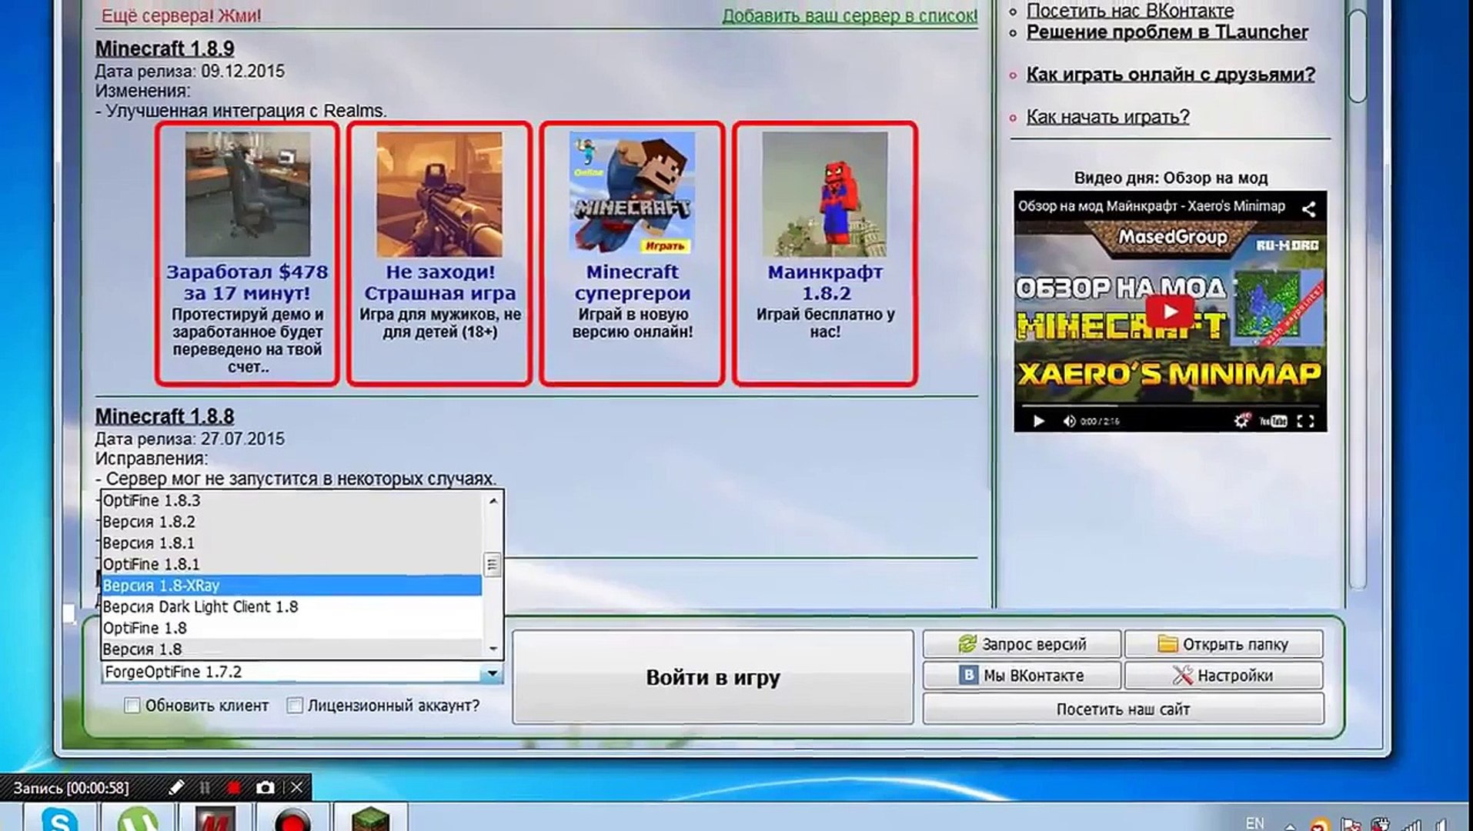Close the recording toolbar
1473x831 pixels.
[296, 787]
